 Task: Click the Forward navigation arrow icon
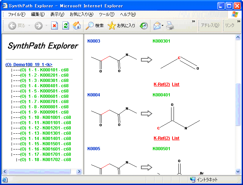(x=39, y=26)
